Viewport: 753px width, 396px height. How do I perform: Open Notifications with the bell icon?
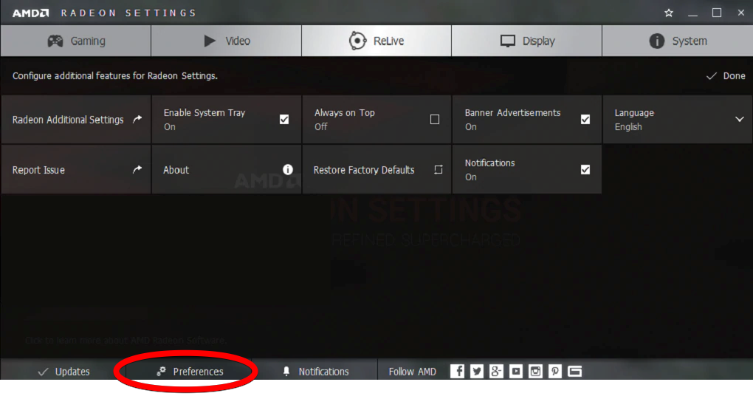click(x=315, y=372)
